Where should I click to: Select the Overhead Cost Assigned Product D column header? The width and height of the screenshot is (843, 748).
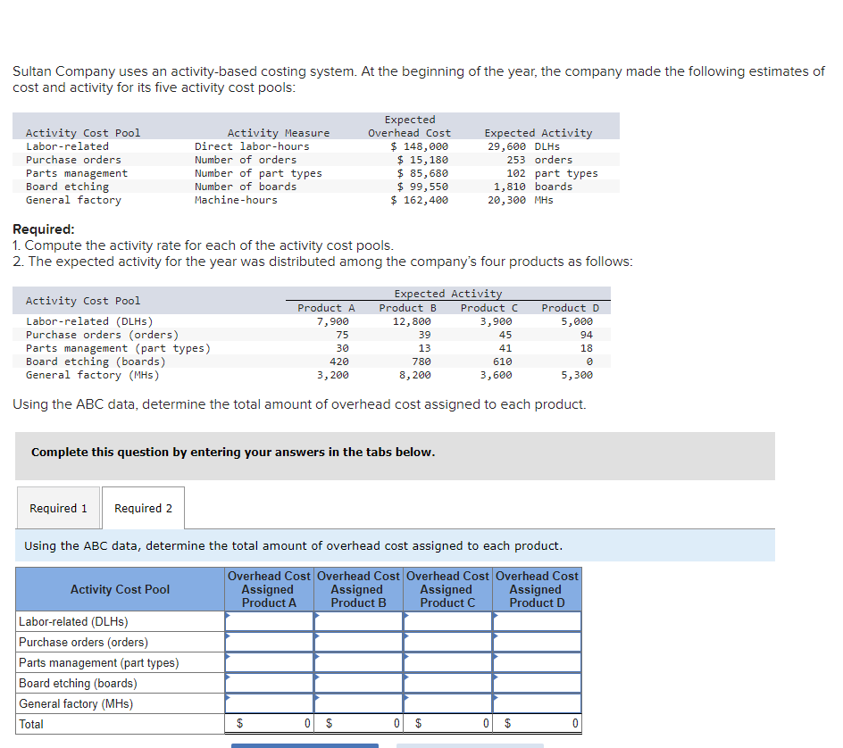[x=536, y=589]
